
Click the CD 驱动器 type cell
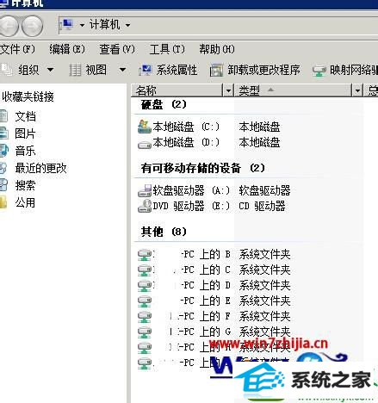(262, 206)
